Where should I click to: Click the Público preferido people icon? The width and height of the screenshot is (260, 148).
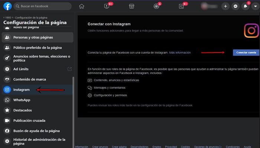click(x=7, y=48)
